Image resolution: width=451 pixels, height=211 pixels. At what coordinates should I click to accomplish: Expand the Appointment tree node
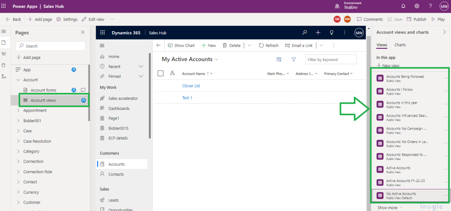pos(18,111)
